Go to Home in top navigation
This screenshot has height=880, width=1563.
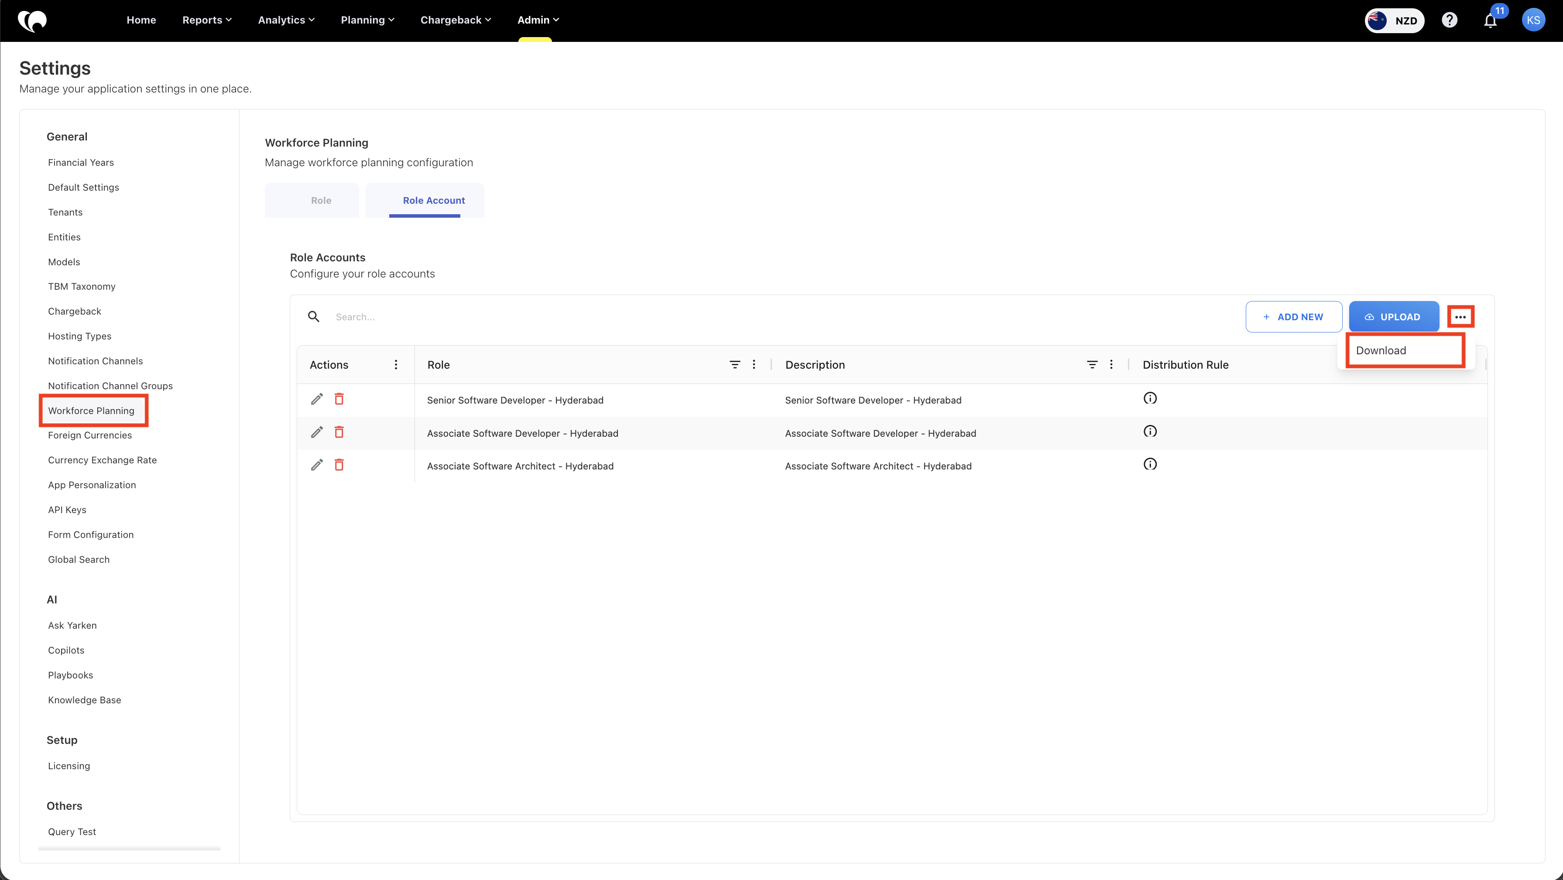click(x=141, y=20)
